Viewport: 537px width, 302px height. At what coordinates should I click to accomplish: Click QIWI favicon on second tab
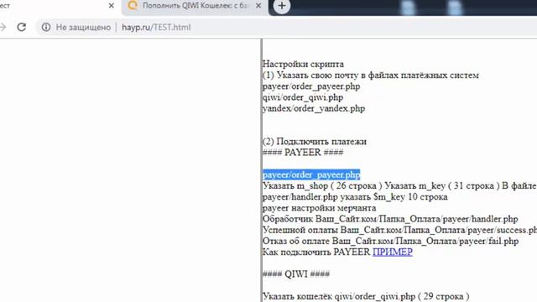[133, 5]
